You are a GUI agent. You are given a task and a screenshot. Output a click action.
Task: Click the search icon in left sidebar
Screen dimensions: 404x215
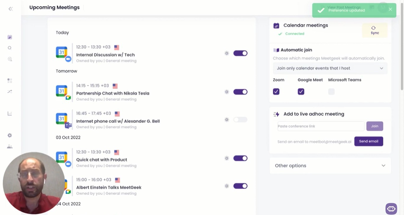10,48
